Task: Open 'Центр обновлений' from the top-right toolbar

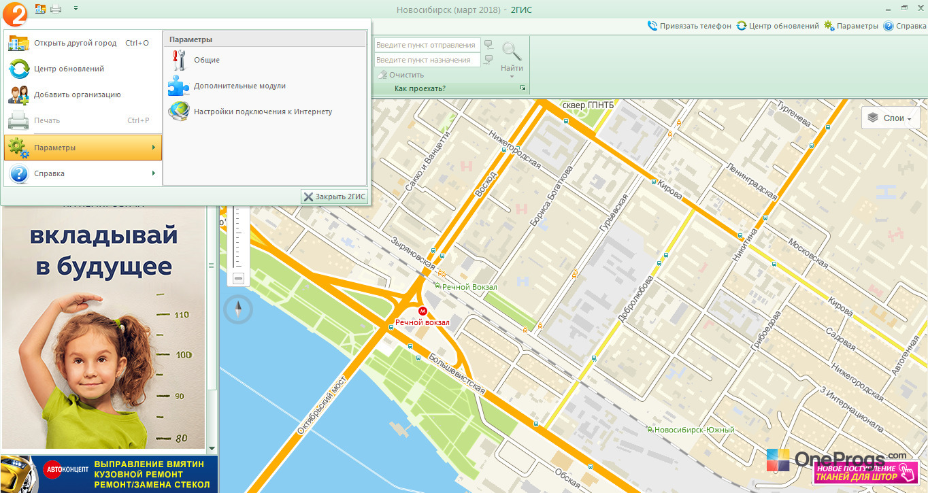Action: (x=784, y=26)
